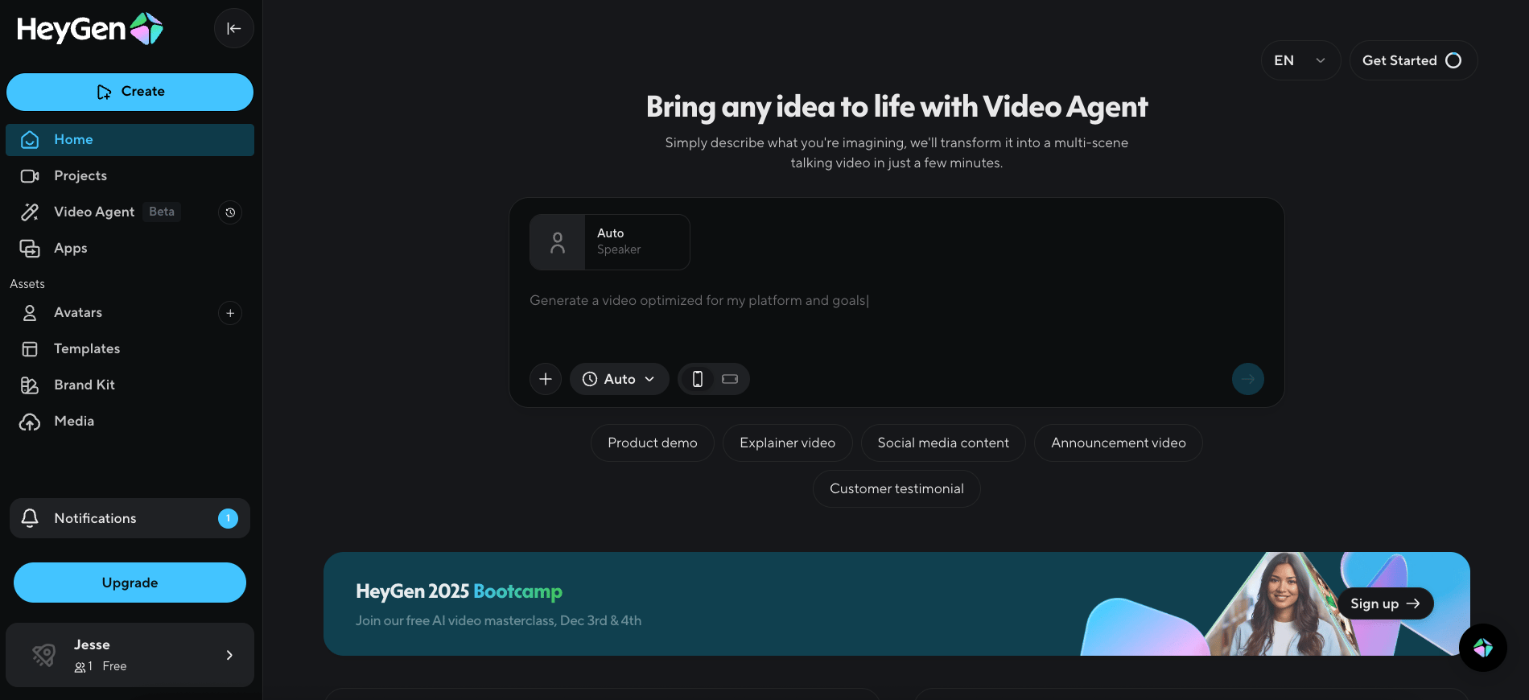Add a new avatar with plus icon

pos(230,313)
